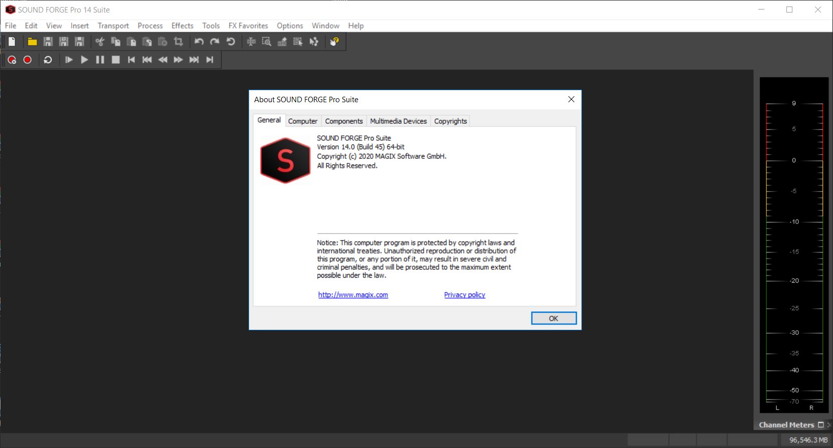Click OK in the About dialog
The image size is (833, 448).
[554, 318]
